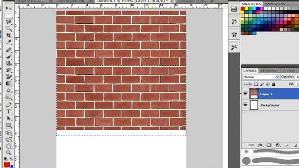299x168 pixels.
Task: Open the crossed tools panel icon in dock
Action: click(x=234, y=47)
